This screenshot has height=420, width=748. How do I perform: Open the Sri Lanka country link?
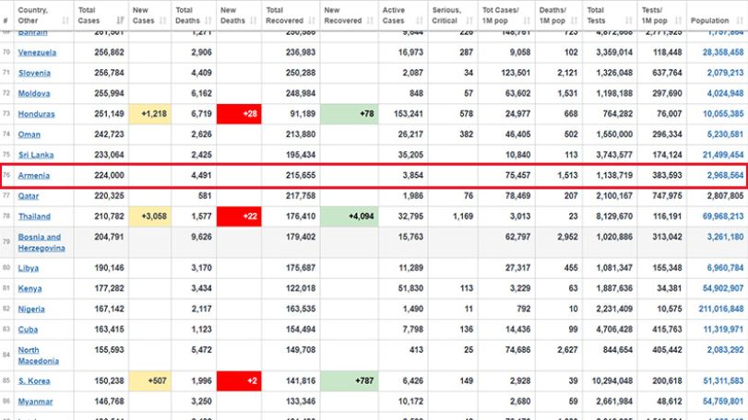36,155
